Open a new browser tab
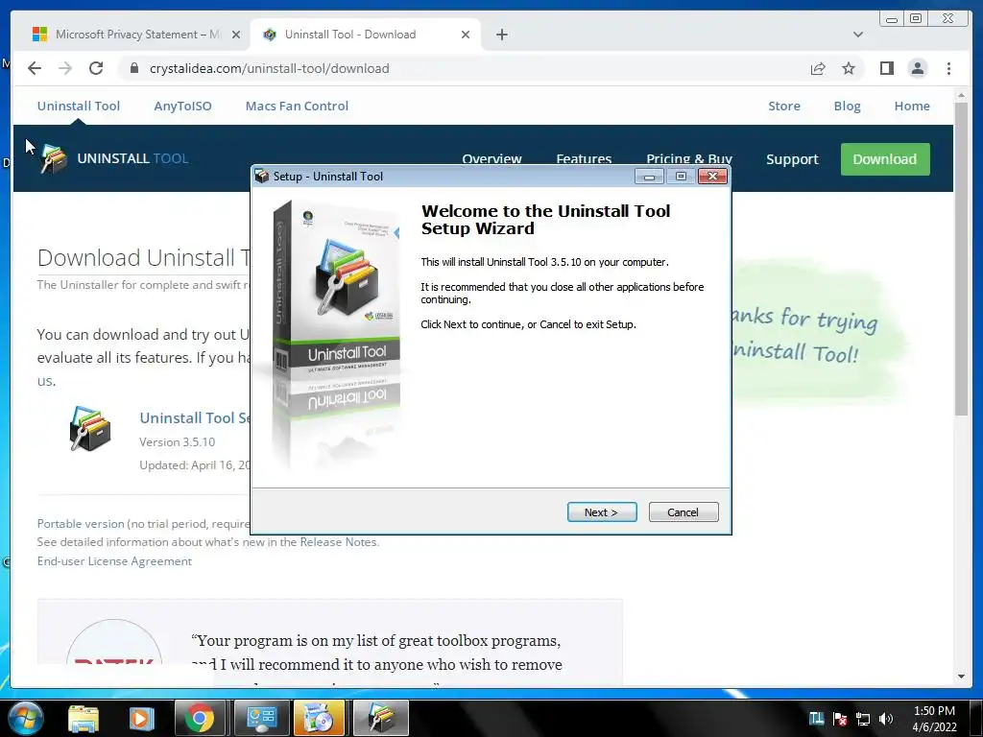This screenshot has height=737, width=983. point(501,35)
